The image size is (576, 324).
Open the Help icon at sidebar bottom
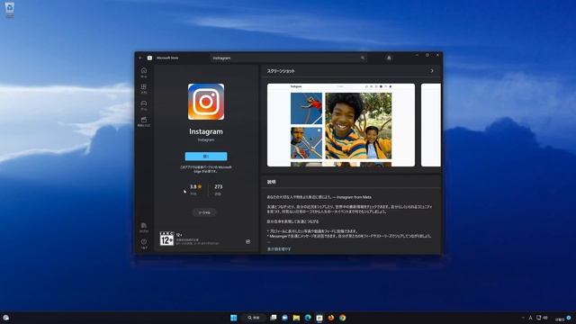144,244
